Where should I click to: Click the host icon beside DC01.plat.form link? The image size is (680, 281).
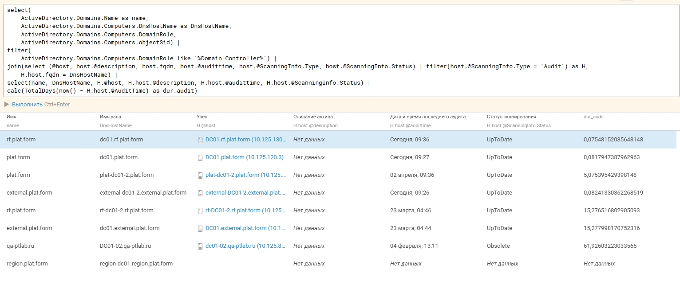200,157
